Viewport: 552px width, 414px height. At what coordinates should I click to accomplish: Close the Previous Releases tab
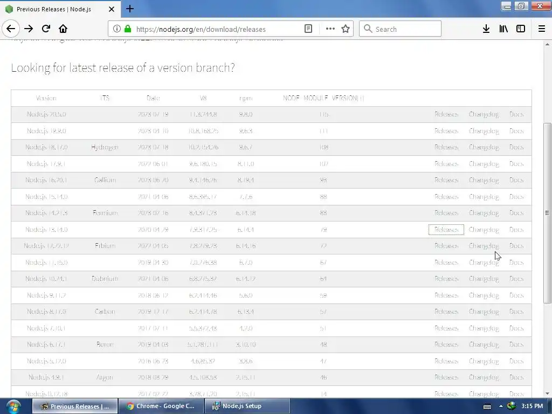[111, 9]
